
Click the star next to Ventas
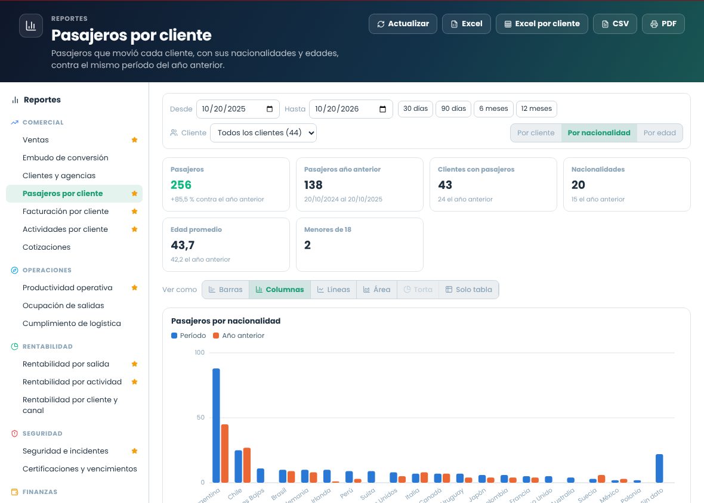pyautogui.click(x=134, y=140)
